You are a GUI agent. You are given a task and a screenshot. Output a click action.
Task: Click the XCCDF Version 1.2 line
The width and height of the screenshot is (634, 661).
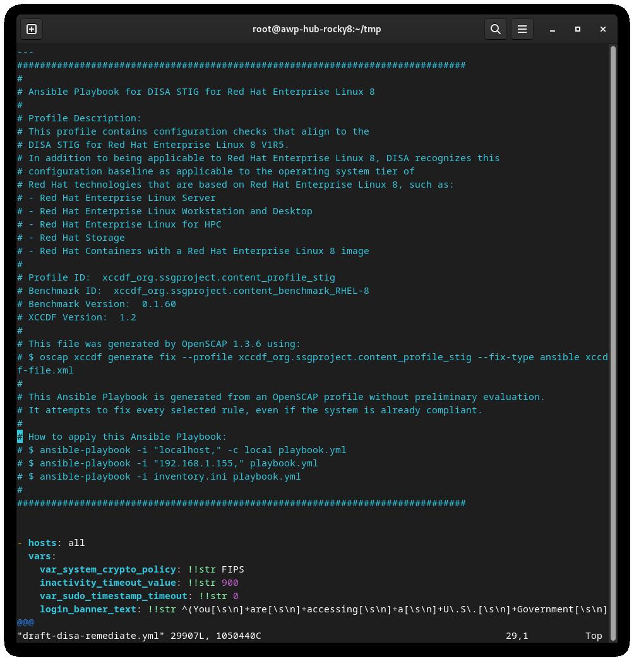[76, 317]
